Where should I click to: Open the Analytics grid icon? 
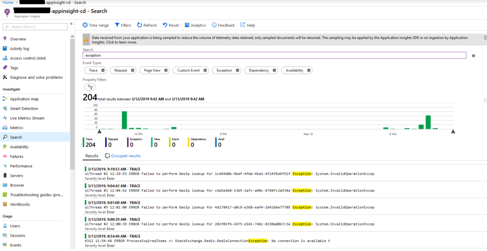pyautogui.click(x=187, y=25)
